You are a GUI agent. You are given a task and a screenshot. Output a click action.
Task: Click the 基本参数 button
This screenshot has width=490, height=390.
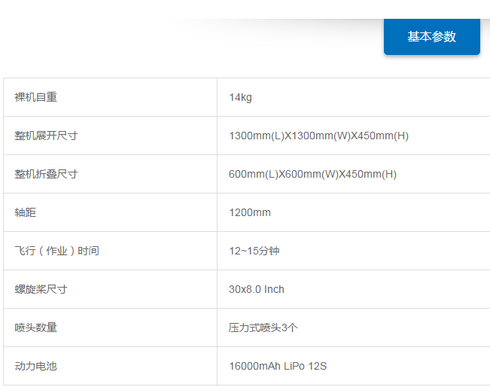tap(431, 36)
